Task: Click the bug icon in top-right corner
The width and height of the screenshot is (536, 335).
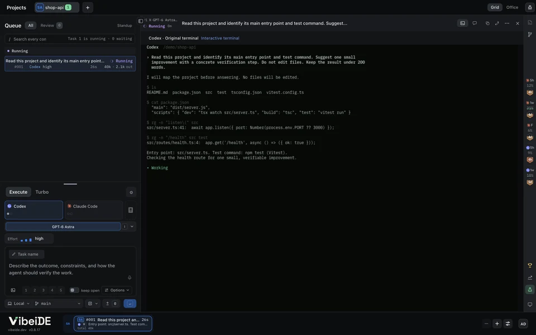Action: pyautogui.click(x=530, y=7)
